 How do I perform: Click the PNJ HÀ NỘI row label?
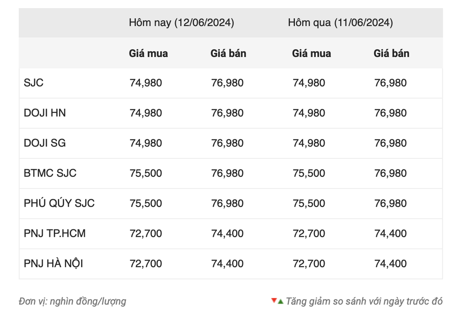click(x=53, y=264)
